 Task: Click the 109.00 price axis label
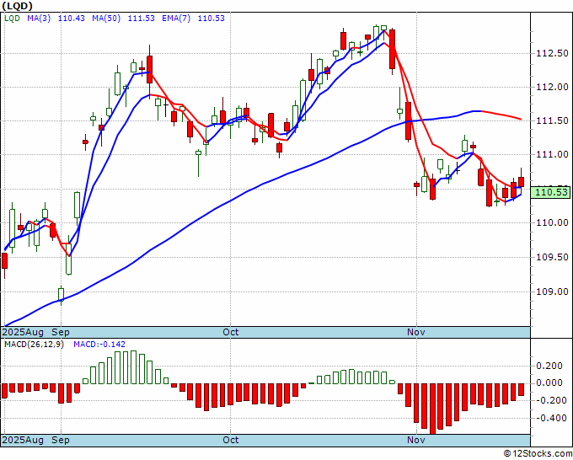(x=552, y=292)
